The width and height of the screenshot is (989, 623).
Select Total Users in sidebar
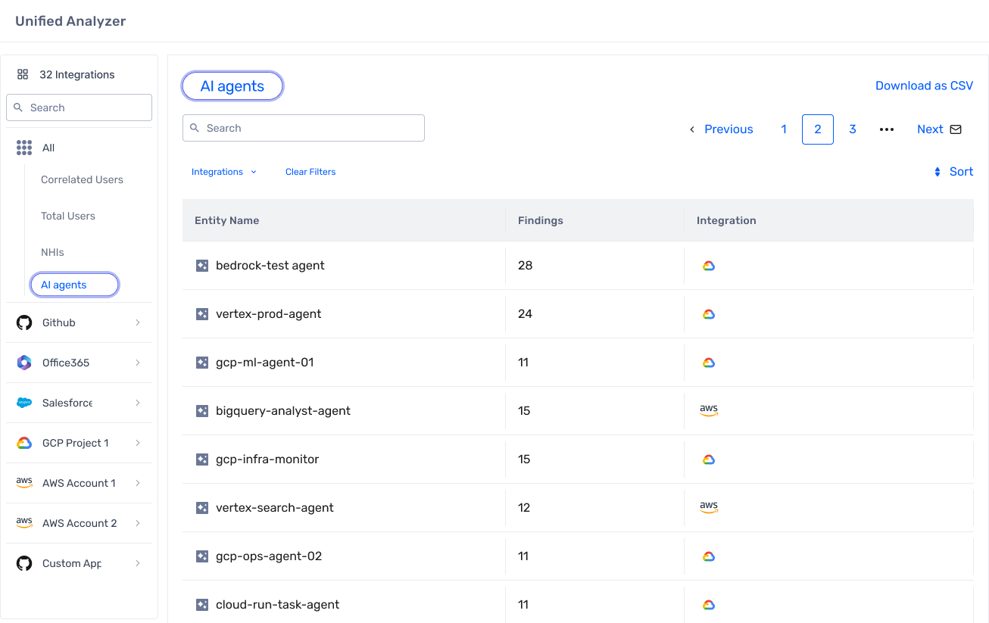click(68, 216)
